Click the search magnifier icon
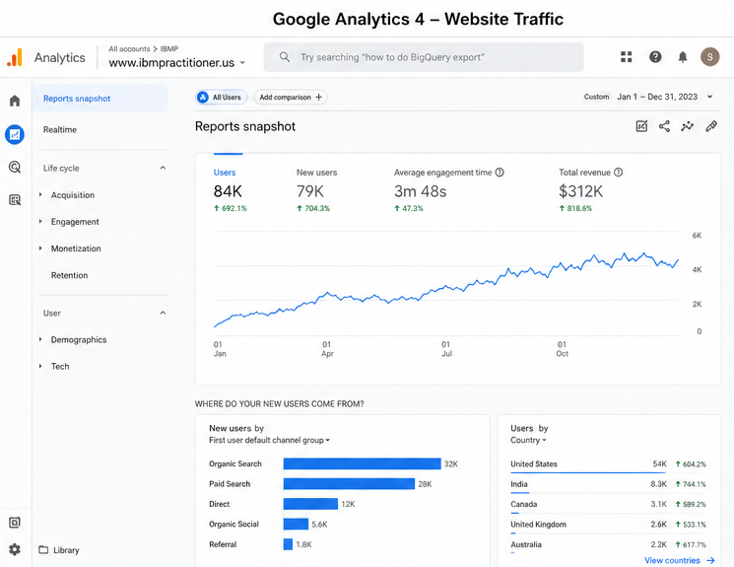The width and height of the screenshot is (734, 567). pyautogui.click(x=284, y=57)
